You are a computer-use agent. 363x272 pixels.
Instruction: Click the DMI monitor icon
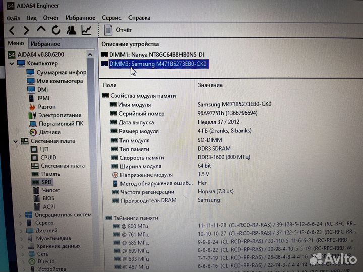[31, 90]
